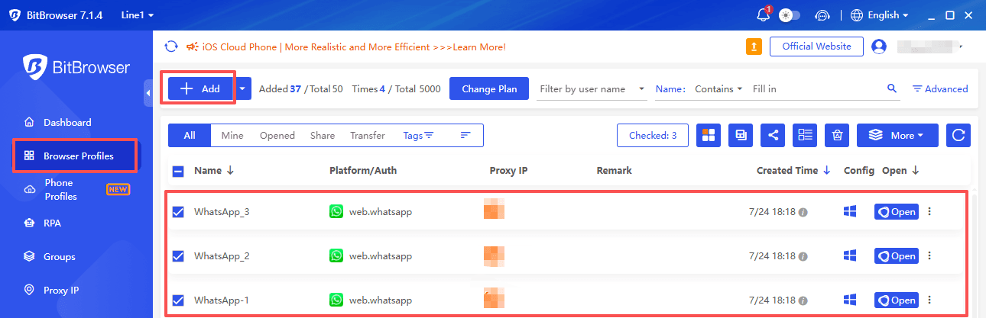Open the WhatsApp_2 browser profile
This screenshot has width=986, height=318.
click(x=896, y=256)
